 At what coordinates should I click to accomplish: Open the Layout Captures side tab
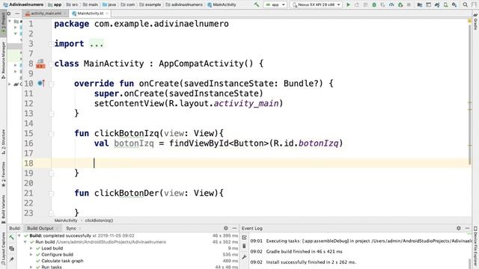[x=3, y=249]
